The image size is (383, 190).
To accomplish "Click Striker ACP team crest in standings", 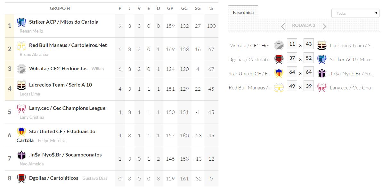I will (21, 22).
